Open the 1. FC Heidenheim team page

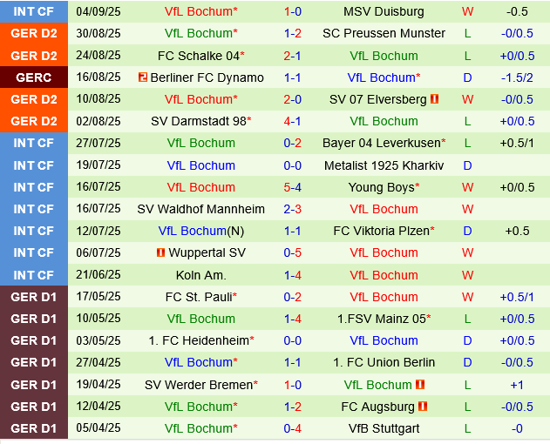coord(200,340)
